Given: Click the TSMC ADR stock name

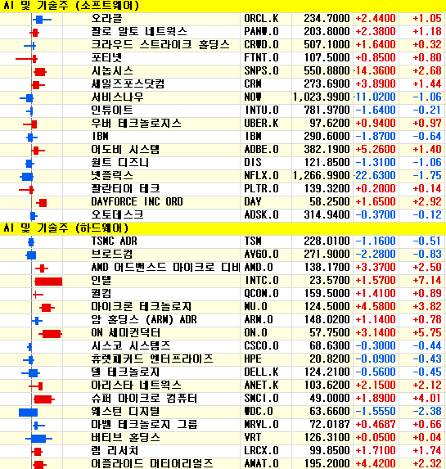Looking at the screenshot, I should pos(114,241).
